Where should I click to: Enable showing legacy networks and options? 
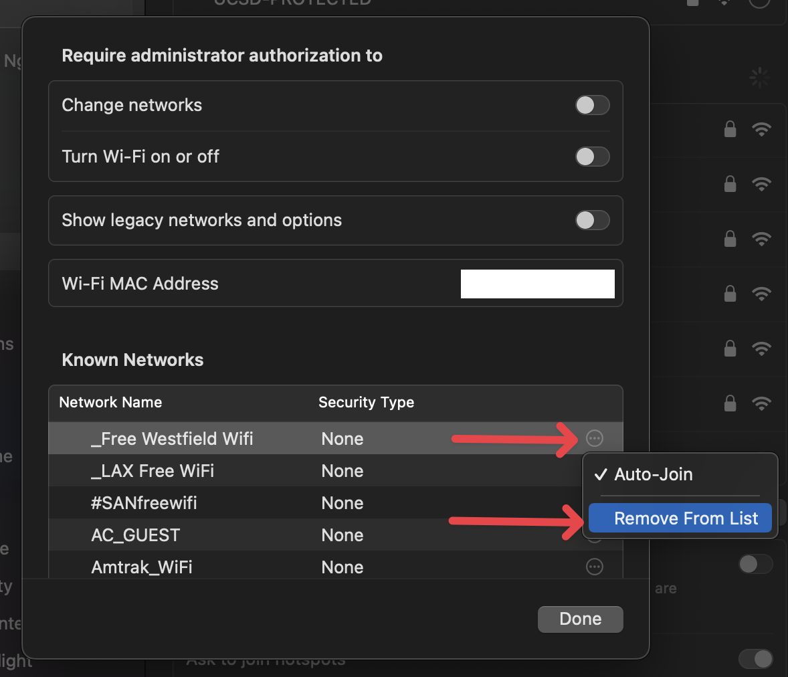point(593,221)
